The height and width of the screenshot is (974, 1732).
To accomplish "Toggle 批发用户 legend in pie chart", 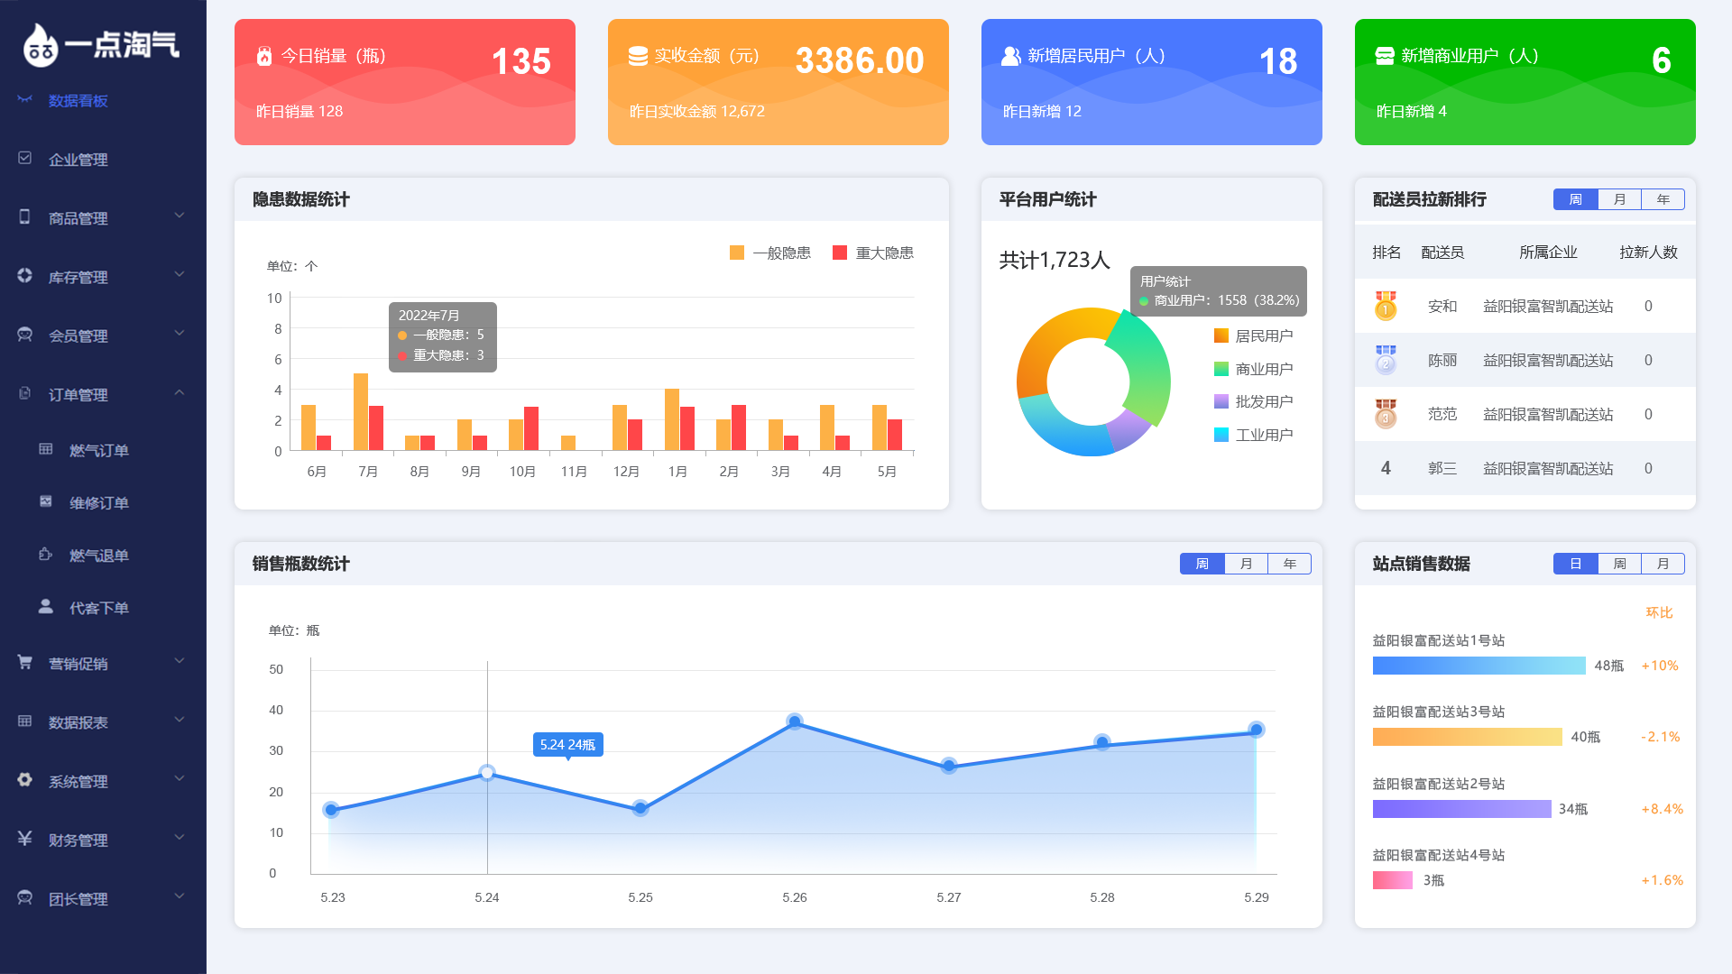I will coord(1253,401).
